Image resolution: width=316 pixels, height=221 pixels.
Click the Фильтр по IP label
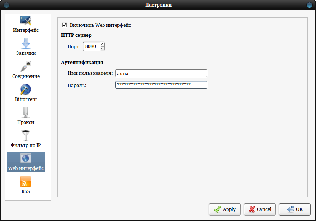26,145
